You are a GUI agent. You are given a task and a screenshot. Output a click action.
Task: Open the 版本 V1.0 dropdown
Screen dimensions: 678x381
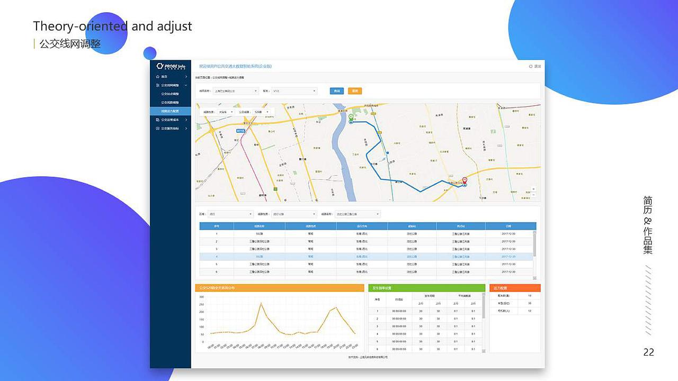(295, 91)
